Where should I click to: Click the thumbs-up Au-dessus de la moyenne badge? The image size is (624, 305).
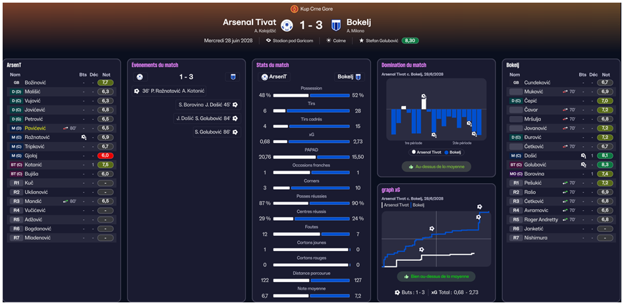pos(436,167)
